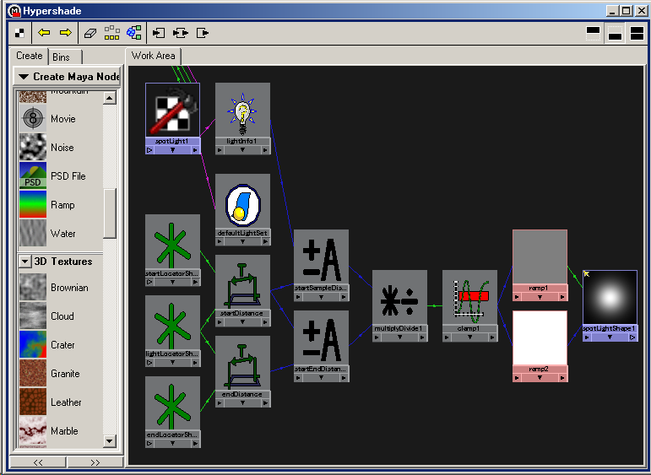
Task: Click the multiplyDivide1 input connection arrow
Action: pos(377,337)
